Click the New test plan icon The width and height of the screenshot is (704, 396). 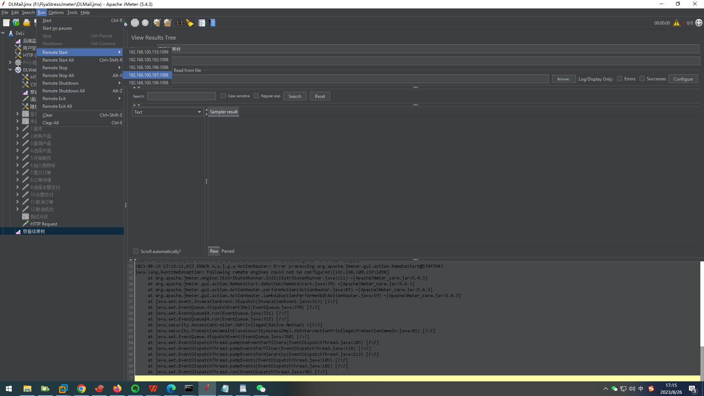tap(6, 23)
